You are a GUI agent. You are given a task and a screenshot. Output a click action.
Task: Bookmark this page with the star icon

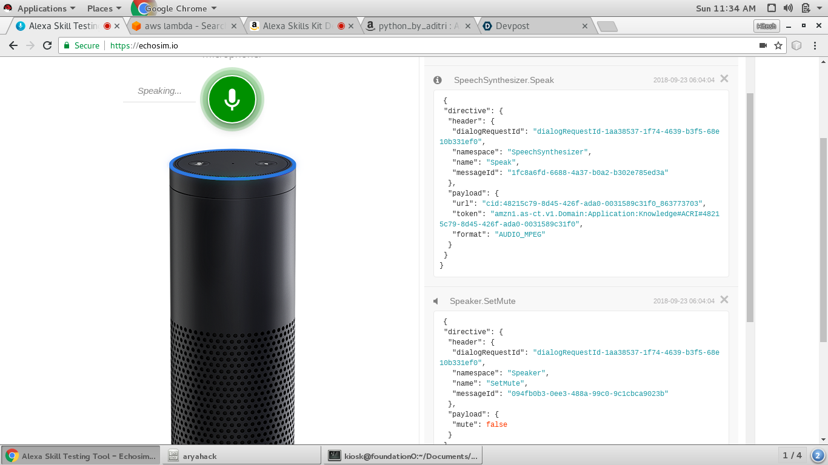click(778, 45)
